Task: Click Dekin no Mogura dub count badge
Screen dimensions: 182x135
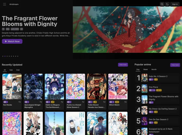Action: click(x=53, y=102)
